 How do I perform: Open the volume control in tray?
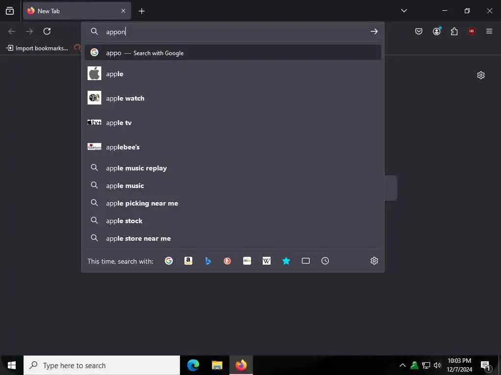(x=437, y=365)
